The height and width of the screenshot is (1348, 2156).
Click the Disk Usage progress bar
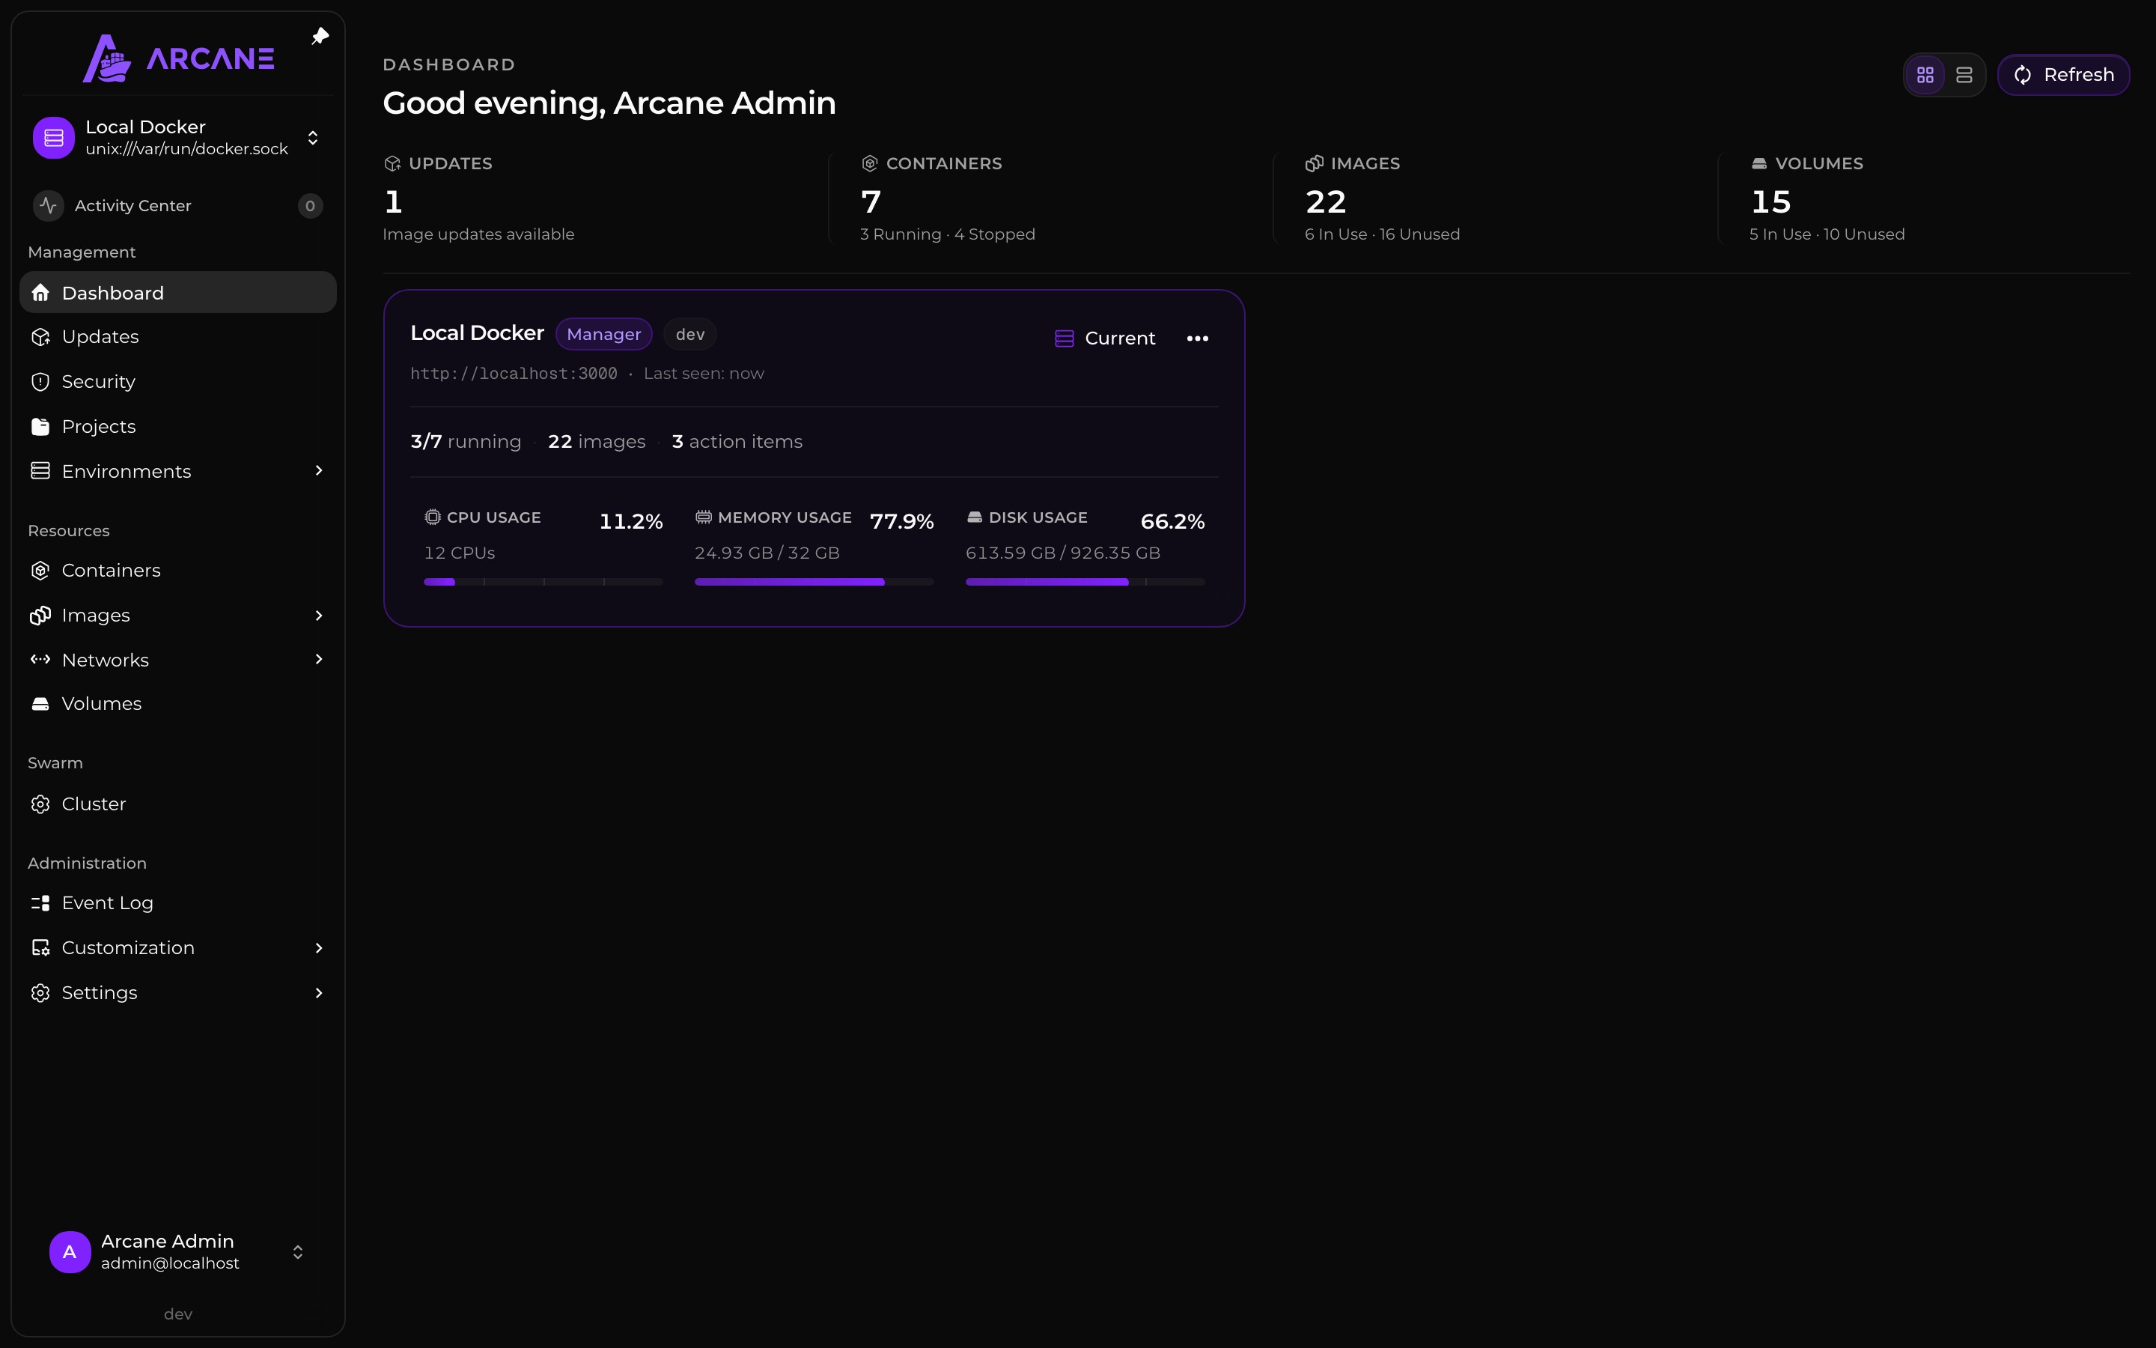point(1085,582)
